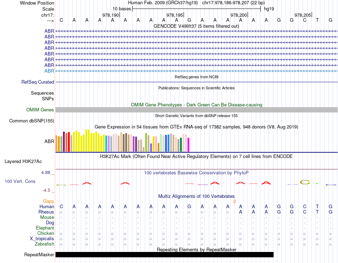The image size is (338, 263).
Task: Click the Common dbSNP(155) label
Action: 32,121
